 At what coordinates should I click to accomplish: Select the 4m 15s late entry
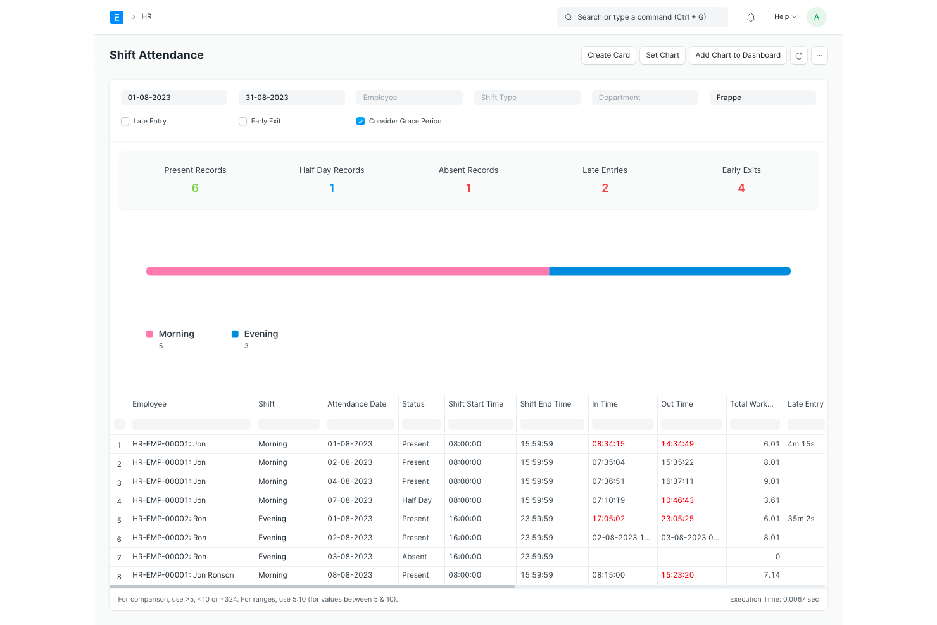pos(801,444)
